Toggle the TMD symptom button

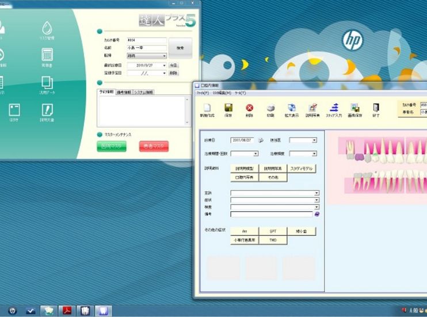[x=273, y=240]
